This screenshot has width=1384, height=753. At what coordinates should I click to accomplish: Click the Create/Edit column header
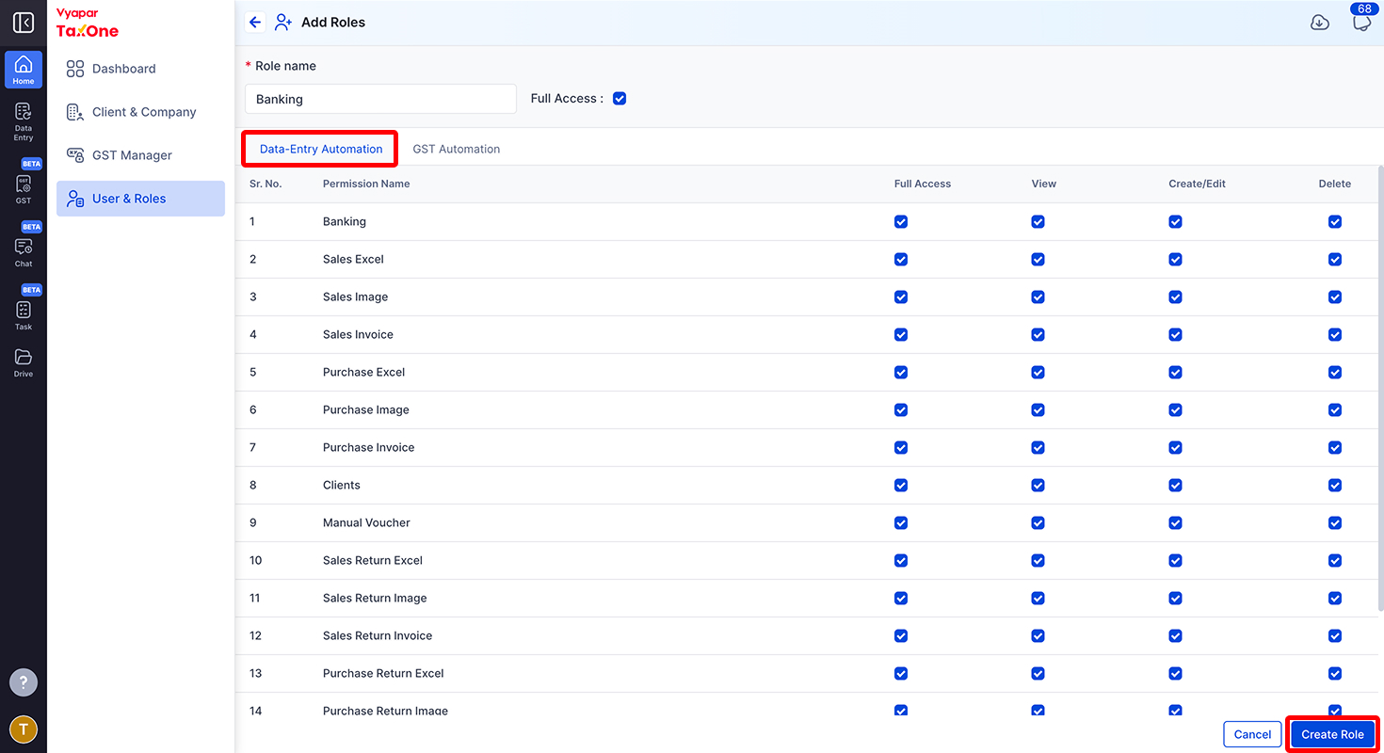pyautogui.click(x=1197, y=184)
